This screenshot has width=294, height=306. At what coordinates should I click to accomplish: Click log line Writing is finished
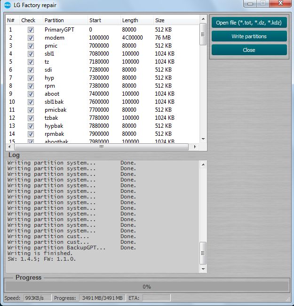click(40, 253)
